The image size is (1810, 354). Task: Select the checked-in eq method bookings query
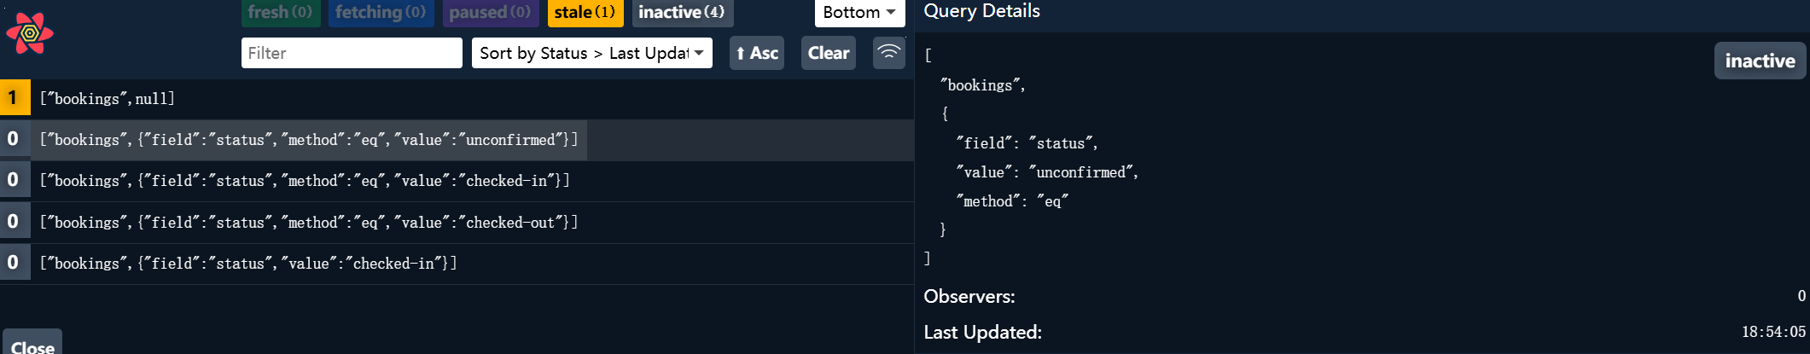(x=305, y=181)
